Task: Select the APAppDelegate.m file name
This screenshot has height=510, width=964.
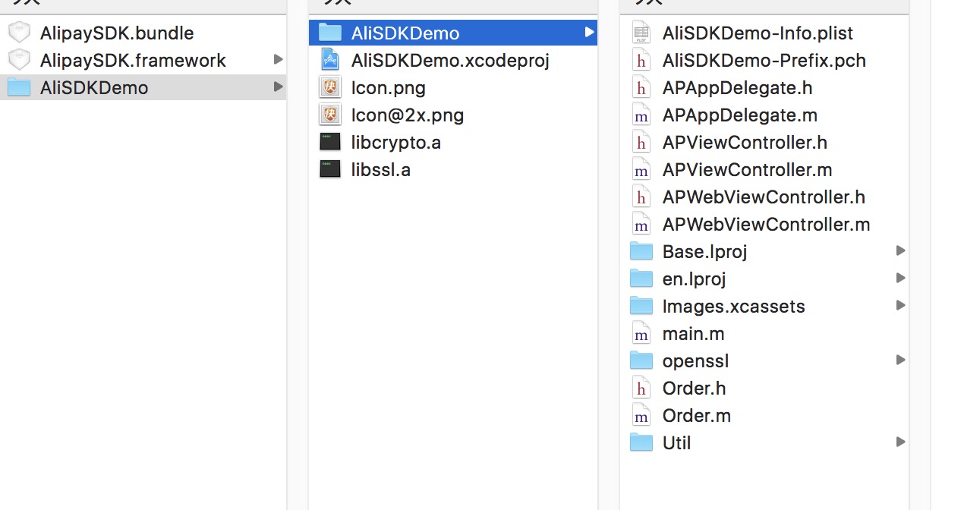Action: tap(740, 115)
